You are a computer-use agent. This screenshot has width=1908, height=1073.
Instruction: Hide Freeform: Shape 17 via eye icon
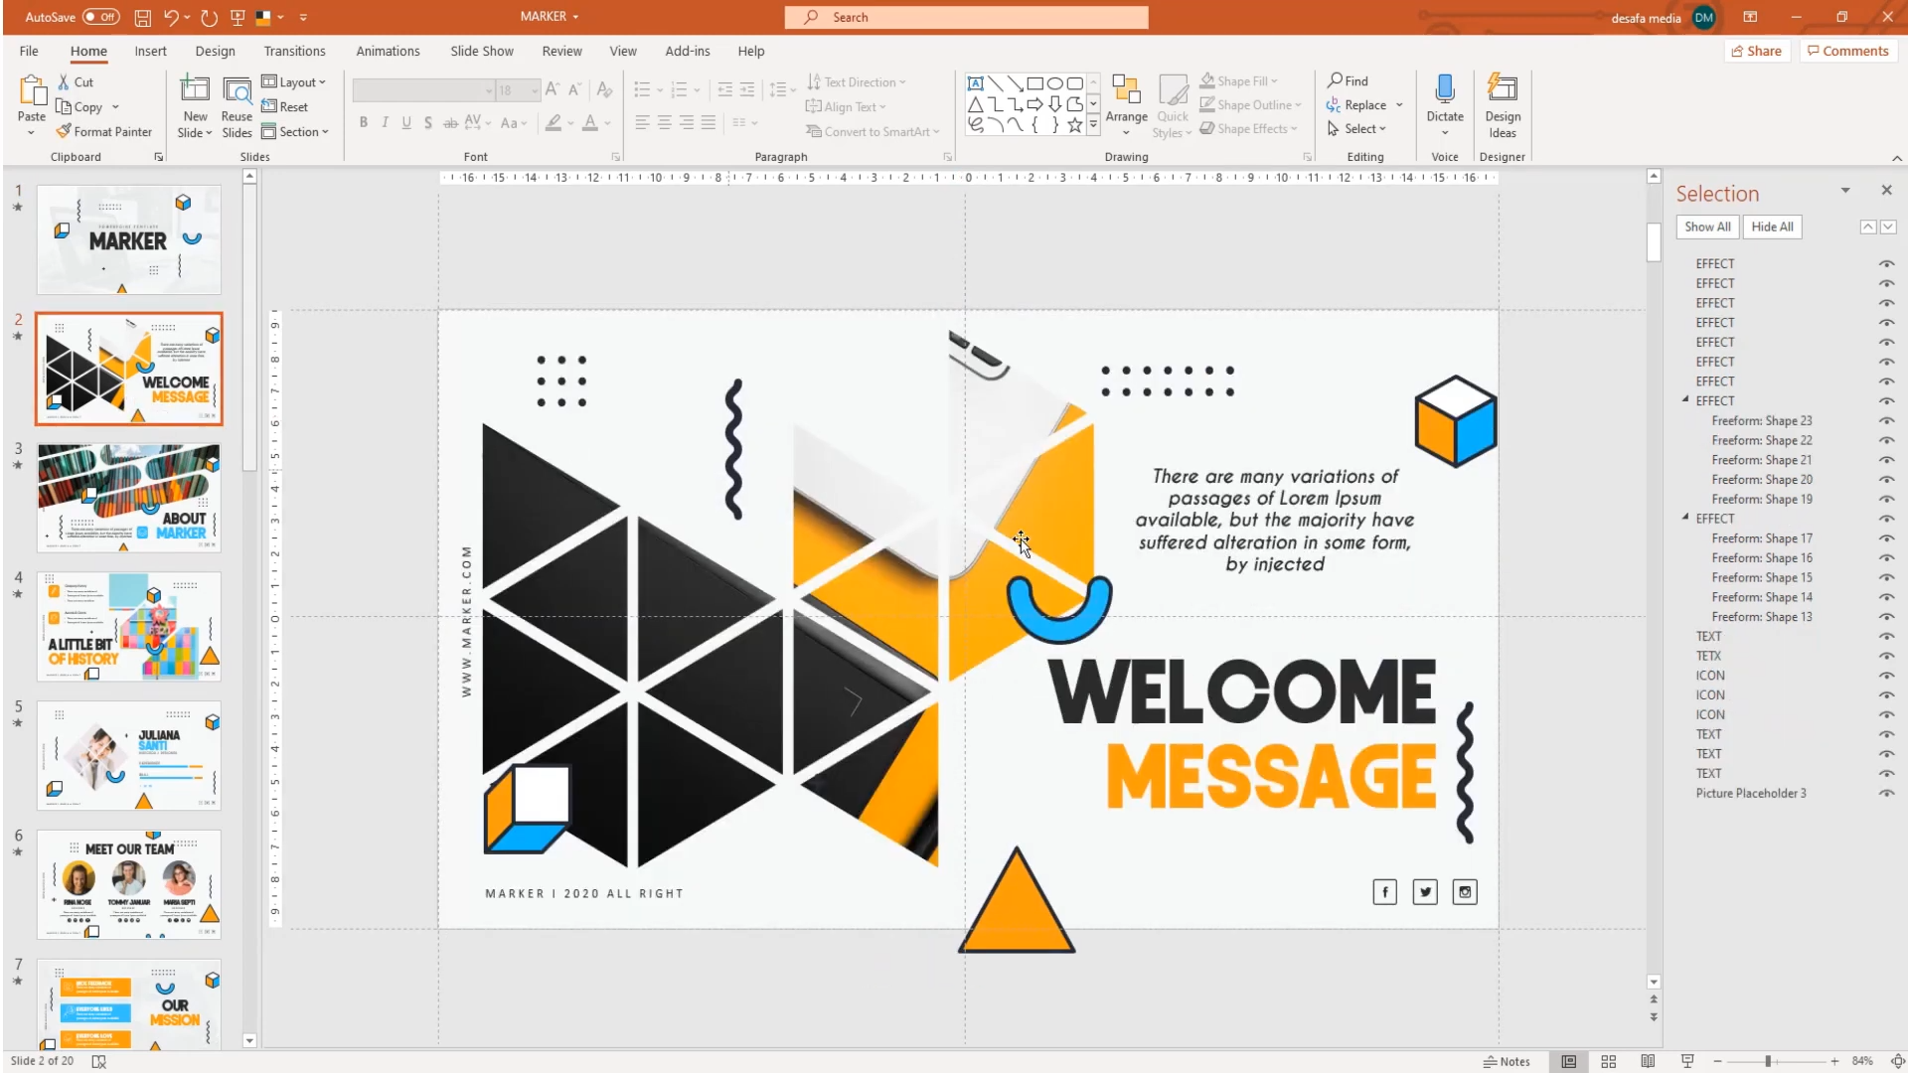[1886, 538]
